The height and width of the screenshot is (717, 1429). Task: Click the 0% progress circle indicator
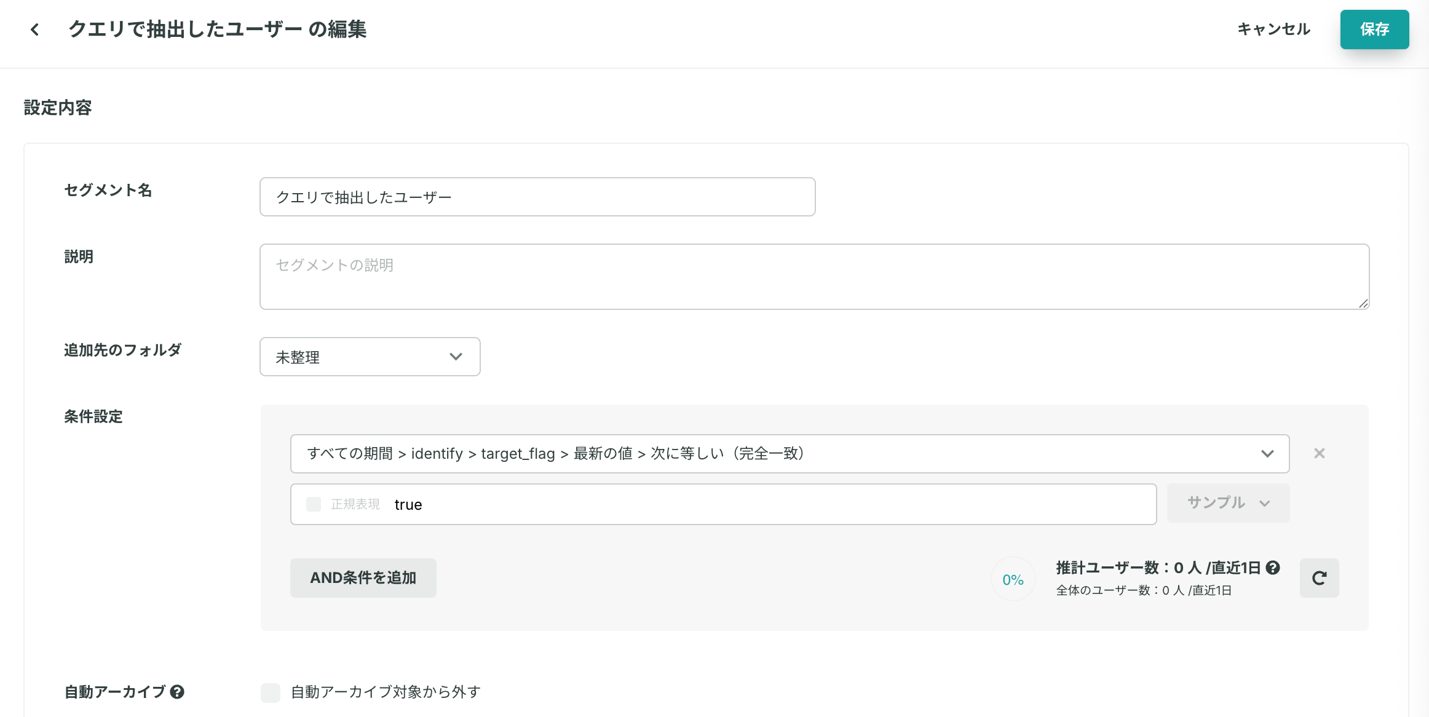click(1013, 579)
